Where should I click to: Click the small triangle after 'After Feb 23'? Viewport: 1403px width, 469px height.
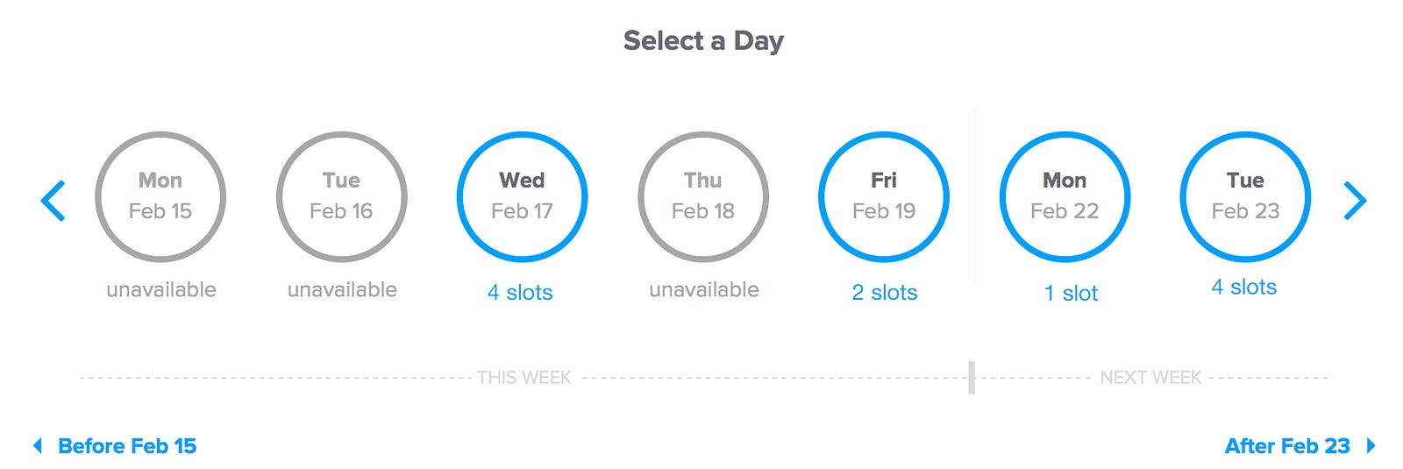coord(1371,445)
